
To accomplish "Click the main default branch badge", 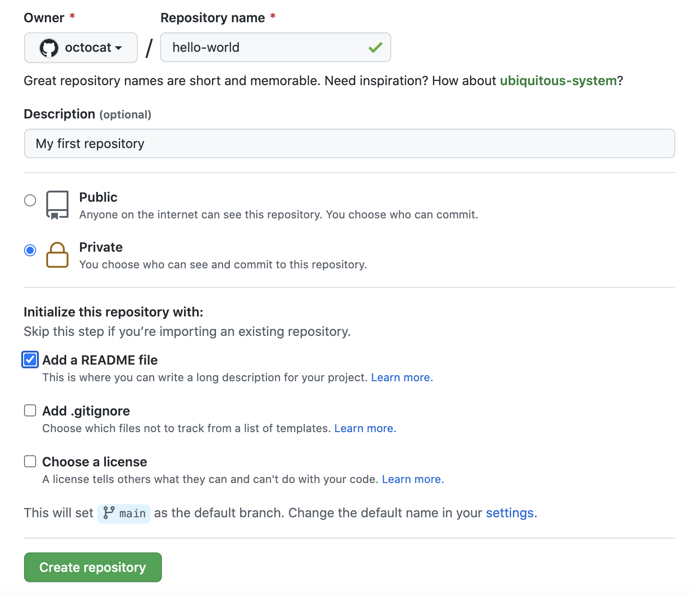I will [x=124, y=513].
